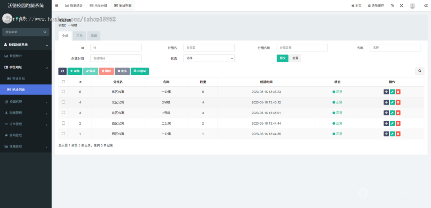Click the table search magnifier icon
The width and height of the screenshot is (431, 208).
coord(420,71)
